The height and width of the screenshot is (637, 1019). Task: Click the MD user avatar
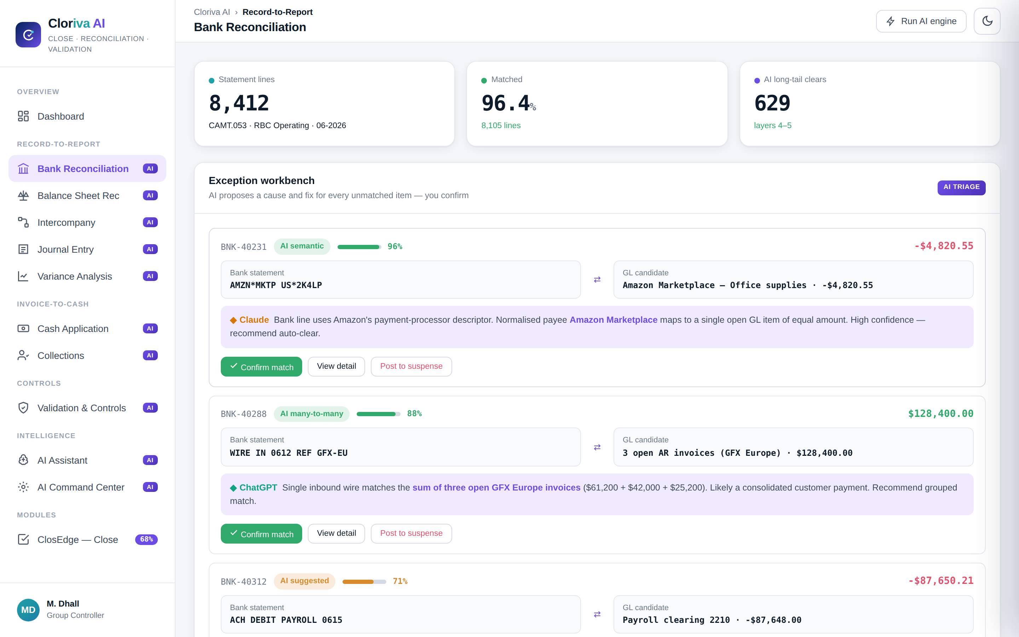(x=28, y=610)
